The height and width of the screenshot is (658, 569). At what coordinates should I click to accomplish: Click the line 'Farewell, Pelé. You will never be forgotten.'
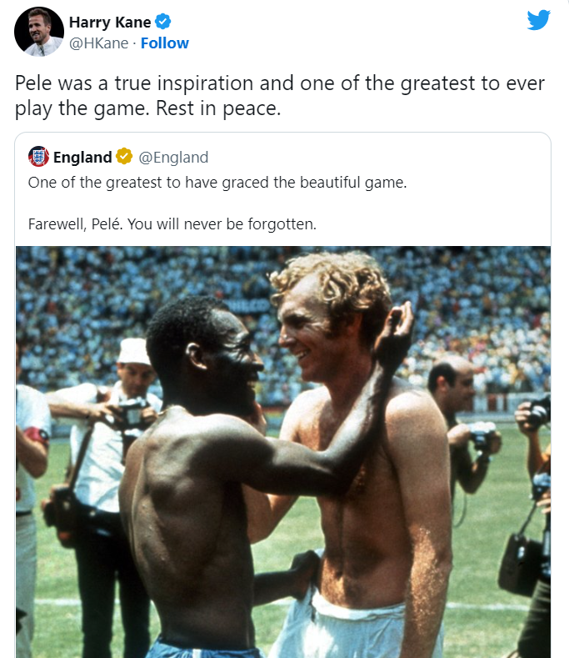click(172, 224)
